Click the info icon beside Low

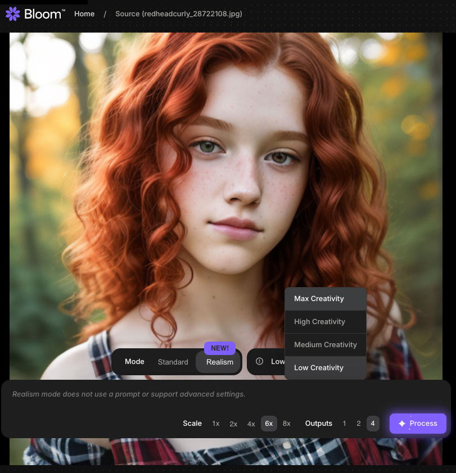click(259, 361)
